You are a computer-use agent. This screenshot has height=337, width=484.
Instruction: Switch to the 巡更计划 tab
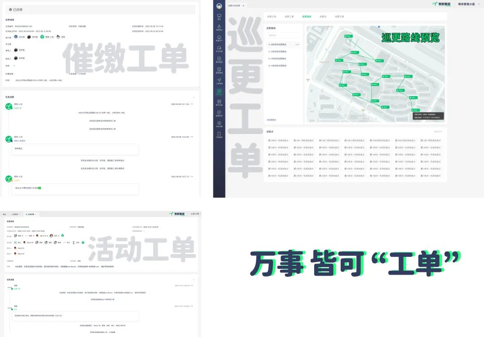pyautogui.click(x=272, y=17)
